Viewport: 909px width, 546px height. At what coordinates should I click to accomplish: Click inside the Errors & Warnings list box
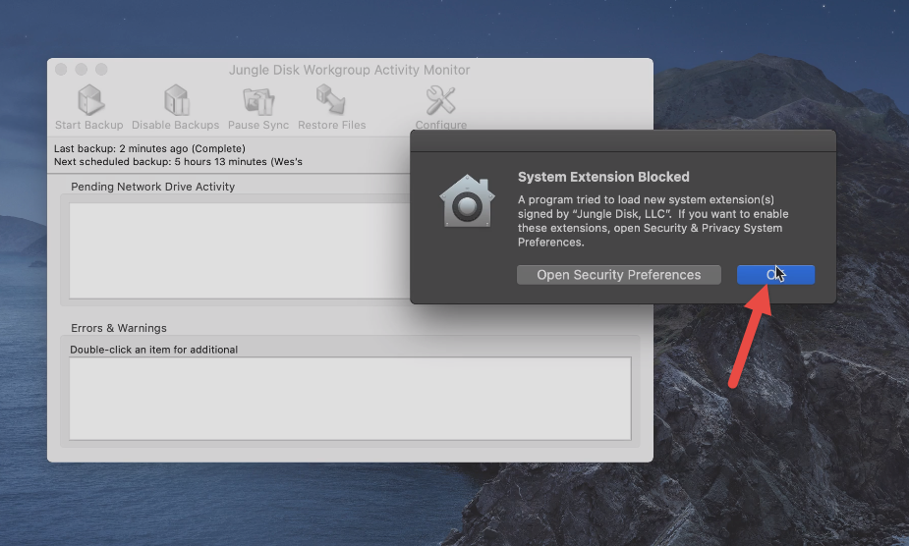point(350,399)
